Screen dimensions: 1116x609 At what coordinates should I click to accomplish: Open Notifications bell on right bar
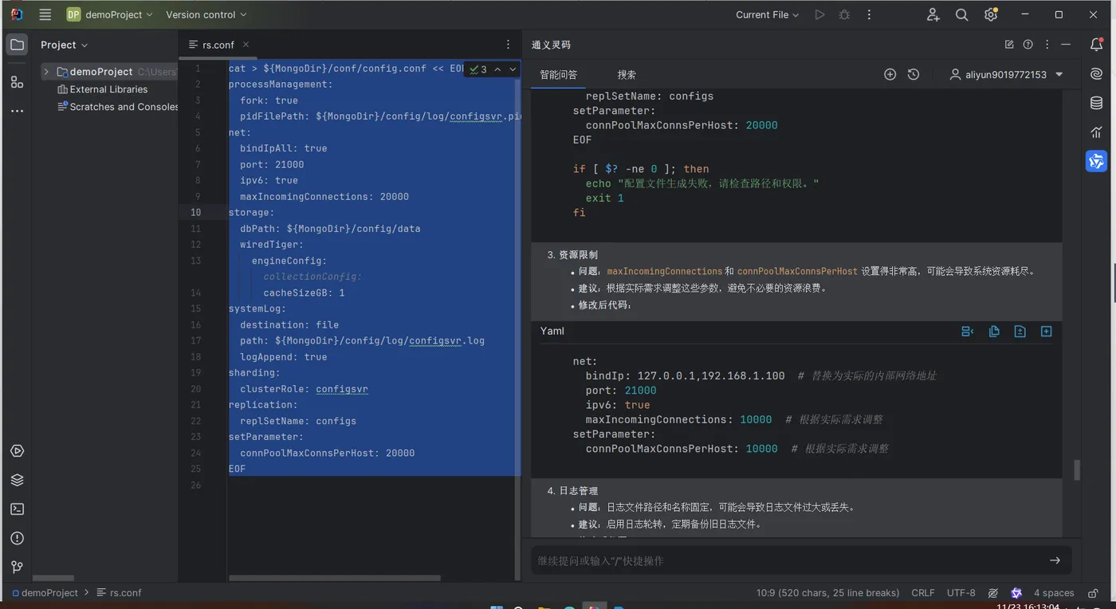(1097, 45)
